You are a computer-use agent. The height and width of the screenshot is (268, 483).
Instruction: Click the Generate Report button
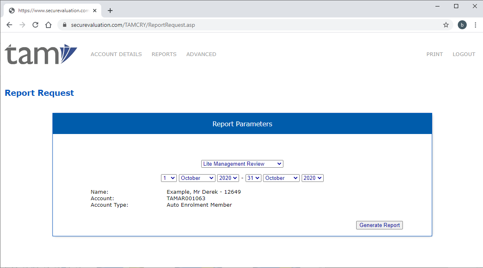(x=379, y=225)
